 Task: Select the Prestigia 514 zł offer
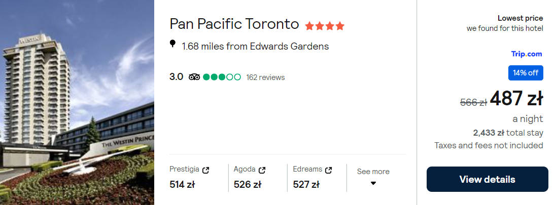pyautogui.click(x=182, y=185)
